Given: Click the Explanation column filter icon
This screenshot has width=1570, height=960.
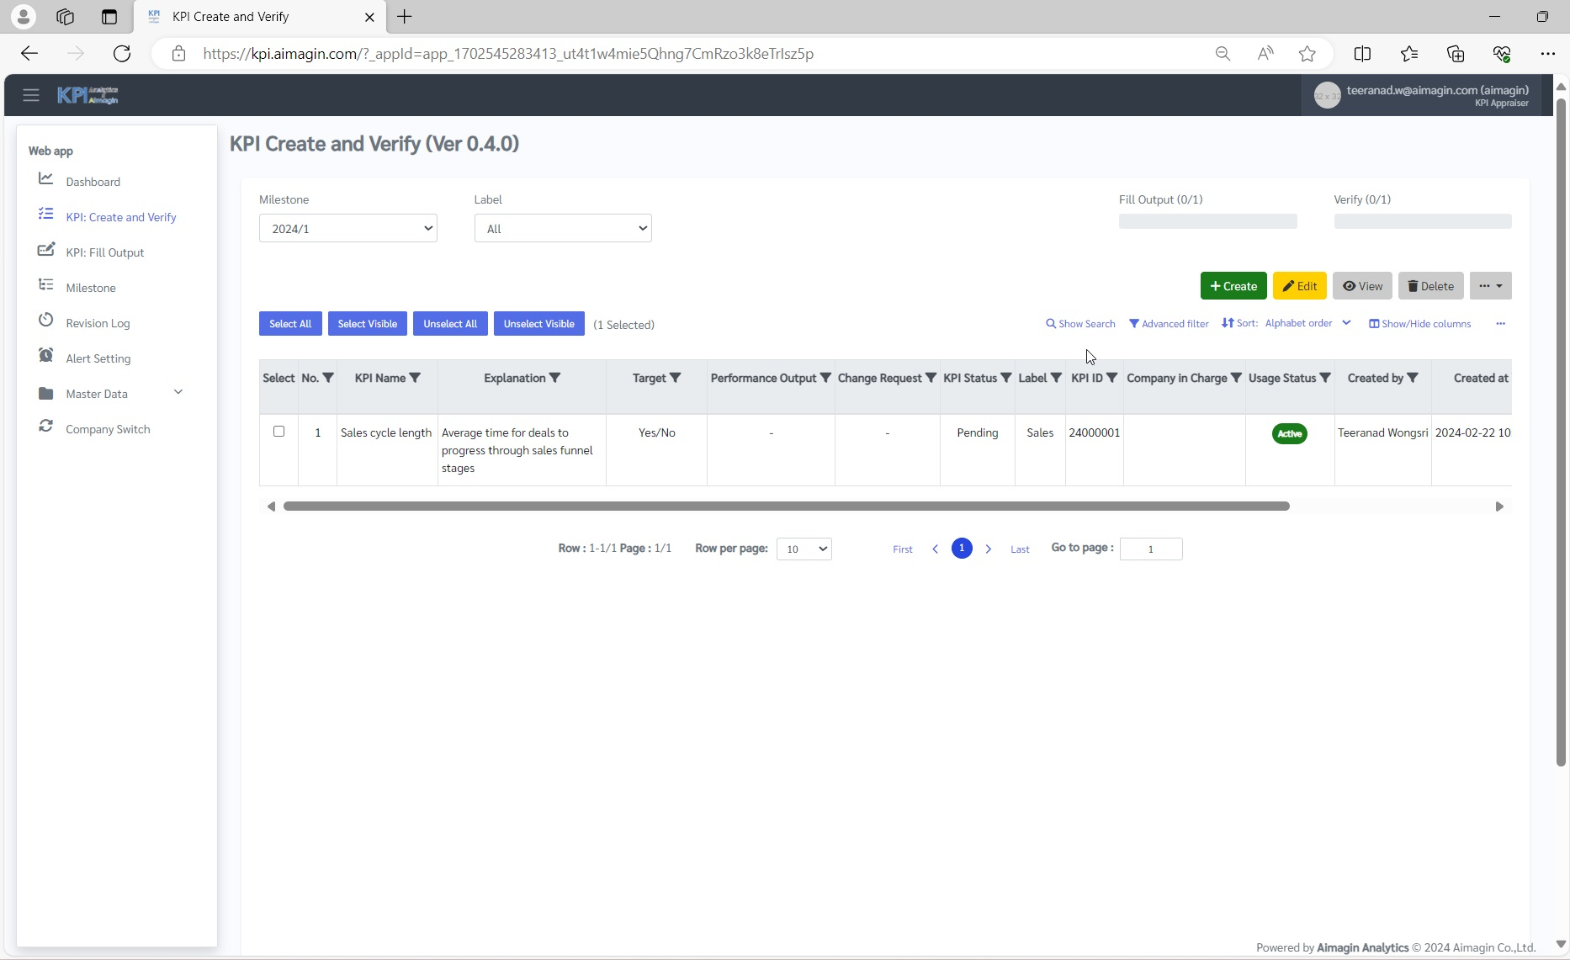Looking at the screenshot, I should click(x=554, y=378).
